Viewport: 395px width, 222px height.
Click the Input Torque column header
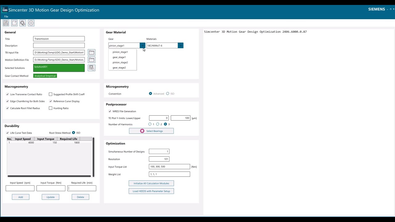coord(46,139)
